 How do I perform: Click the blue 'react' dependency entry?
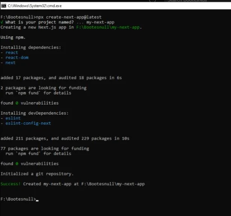(12, 53)
